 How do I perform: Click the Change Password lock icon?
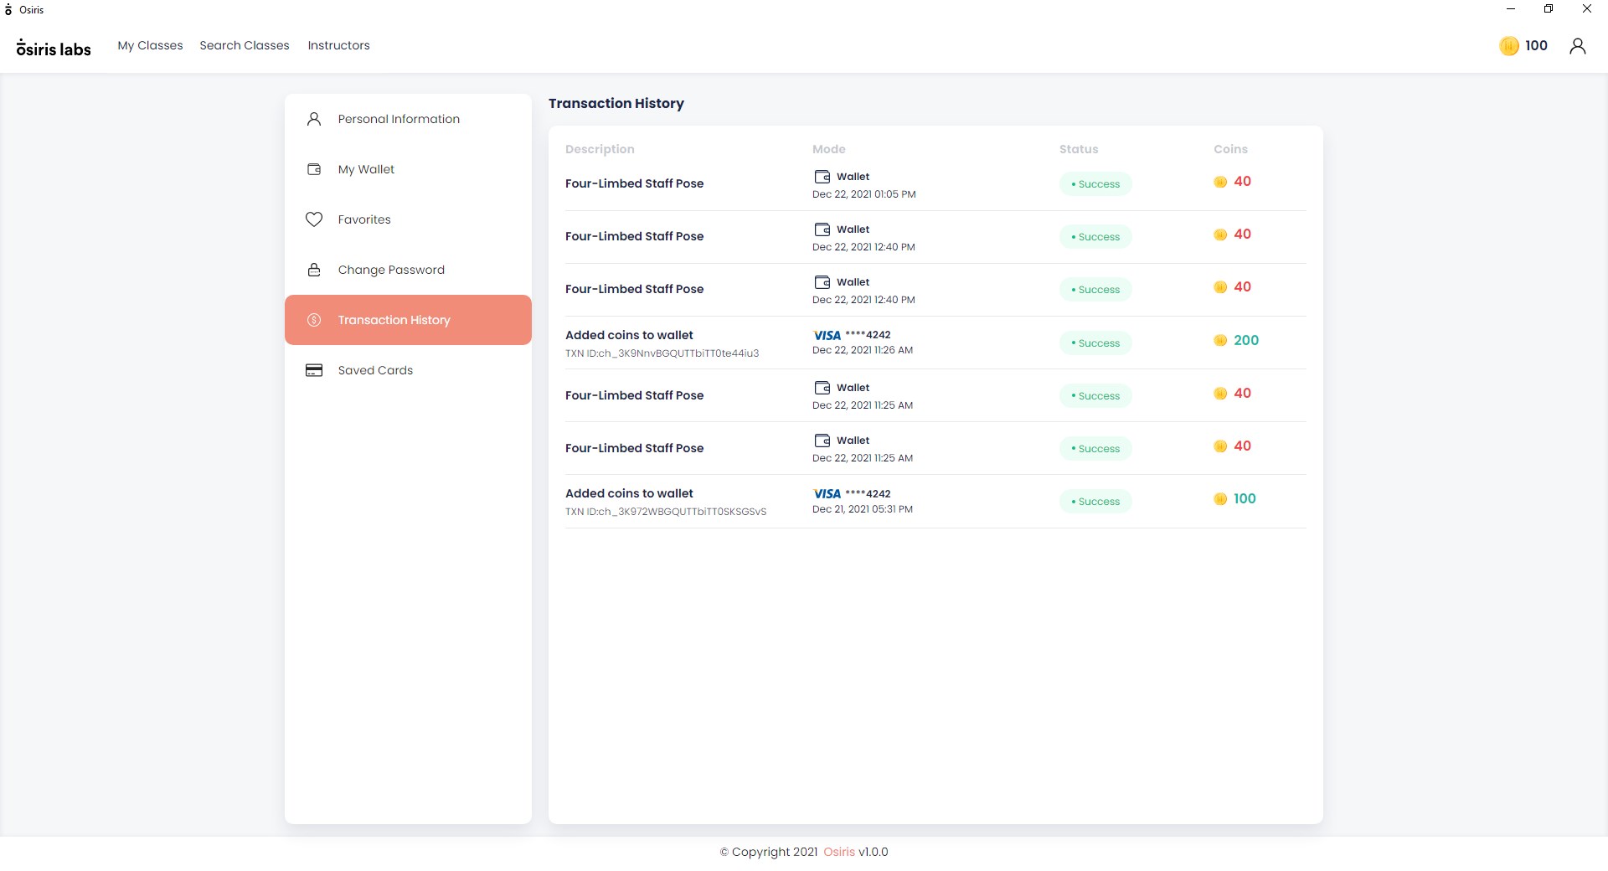coord(314,270)
